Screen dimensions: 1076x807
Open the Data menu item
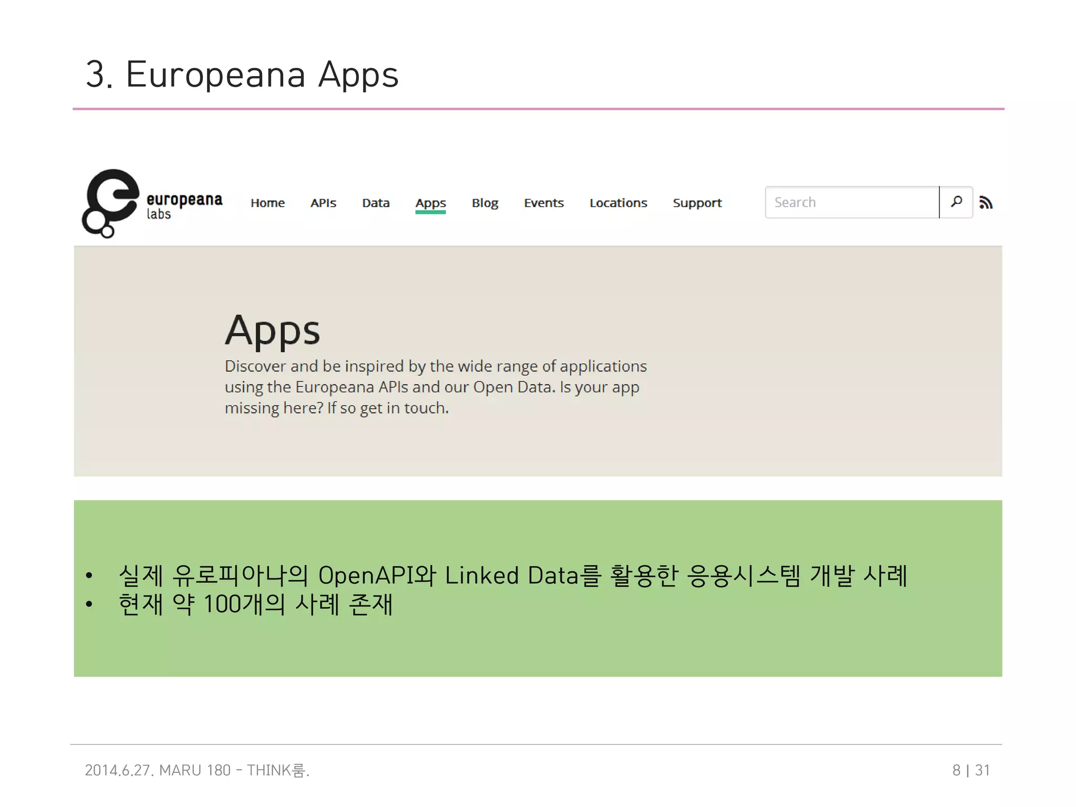coord(376,203)
